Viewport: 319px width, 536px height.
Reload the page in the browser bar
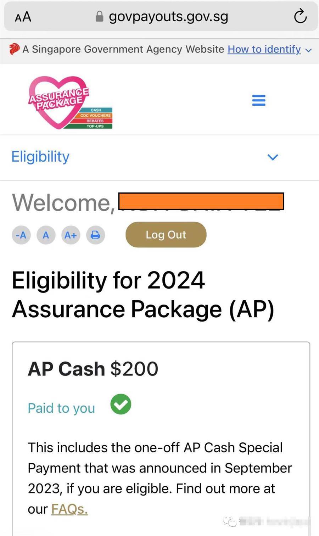[x=300, y=16]
